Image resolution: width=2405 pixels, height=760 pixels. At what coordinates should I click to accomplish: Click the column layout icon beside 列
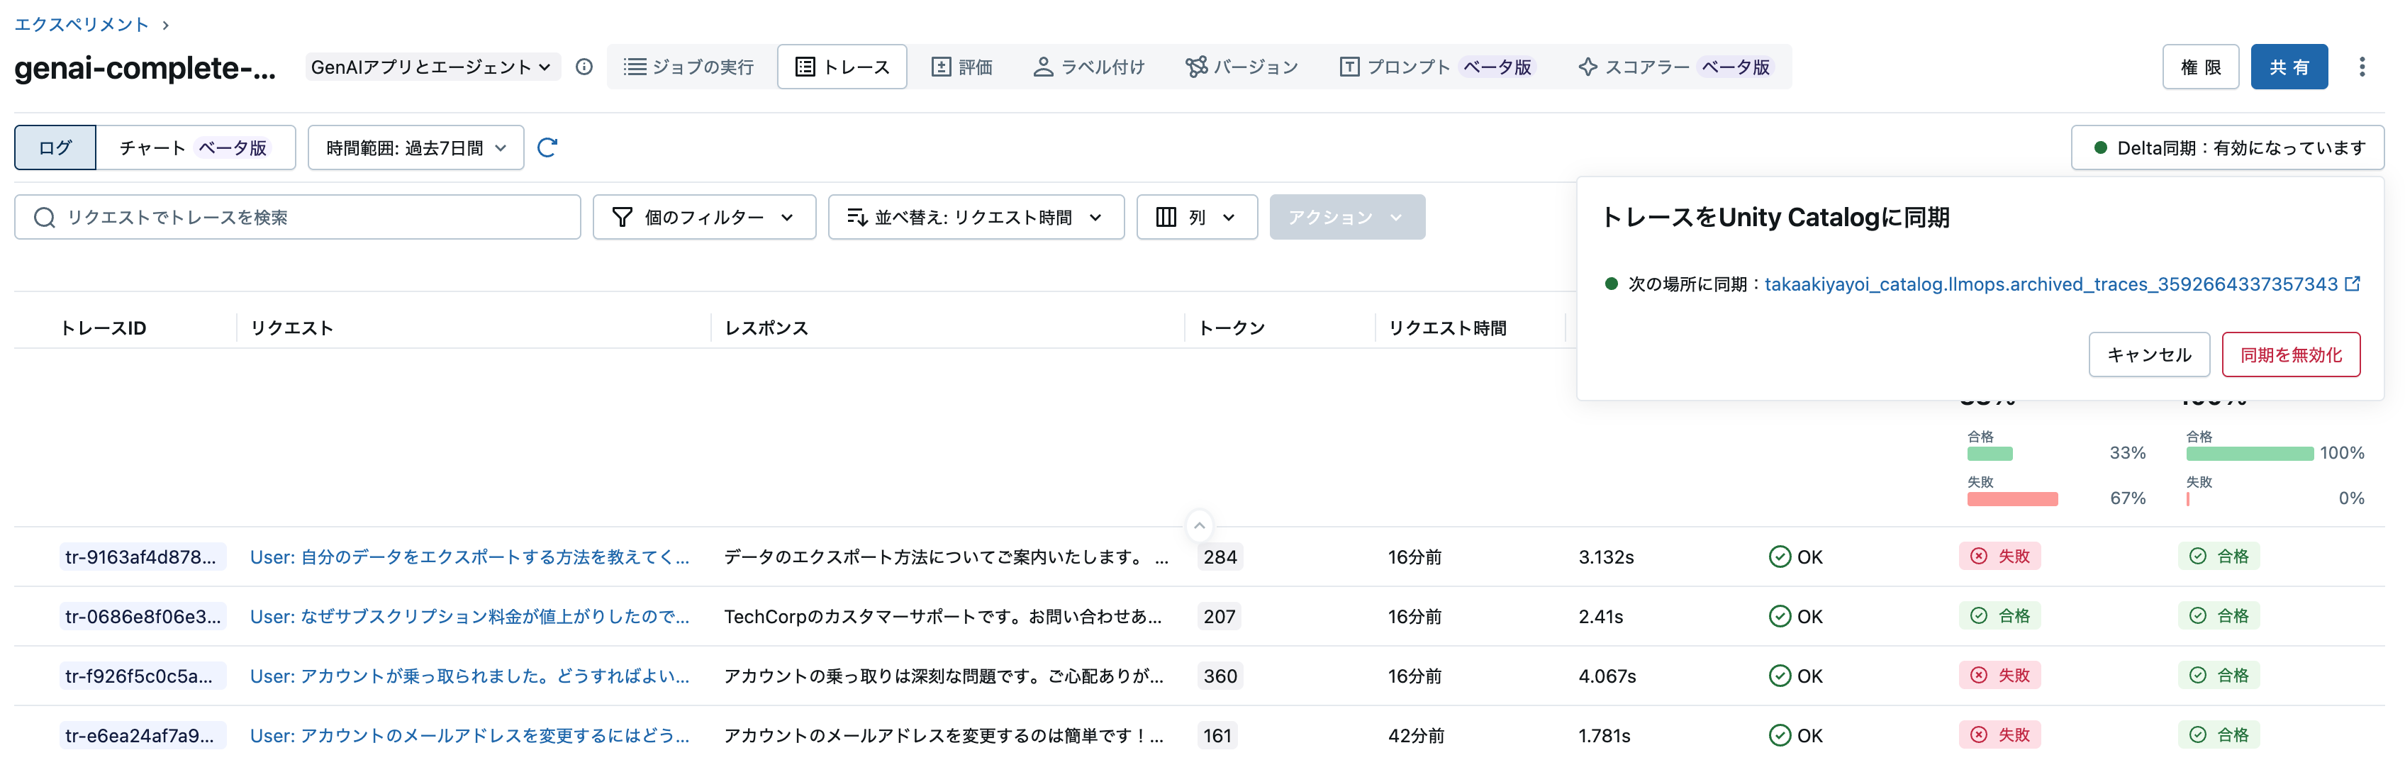(x=1166, y=217)
